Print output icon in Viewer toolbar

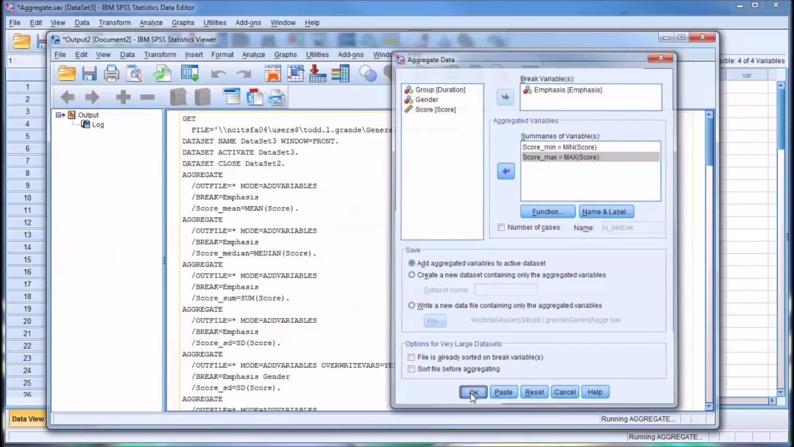(112, 74)
